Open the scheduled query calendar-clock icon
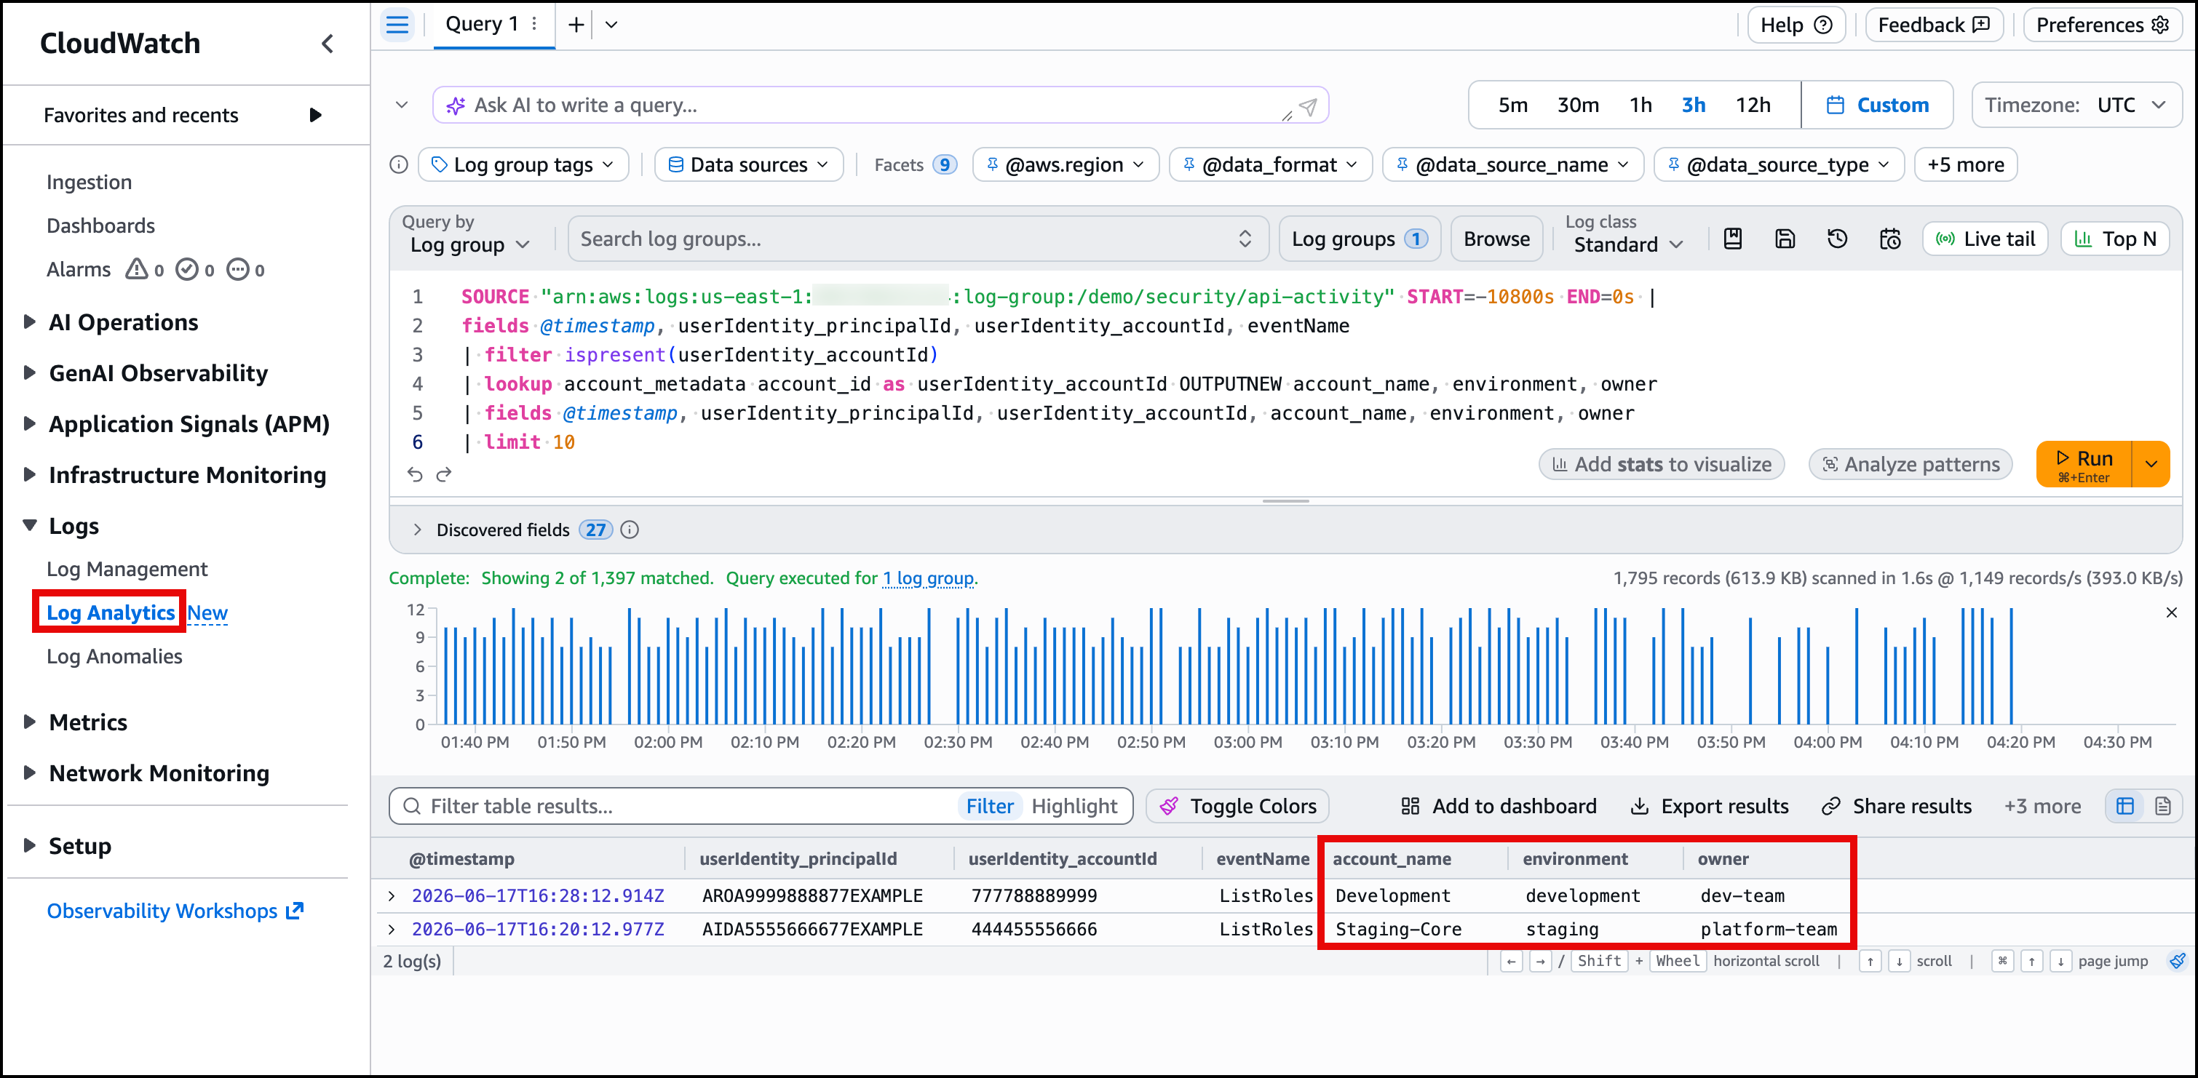Viewport: 2198px width, 1078px height. 1890,239
